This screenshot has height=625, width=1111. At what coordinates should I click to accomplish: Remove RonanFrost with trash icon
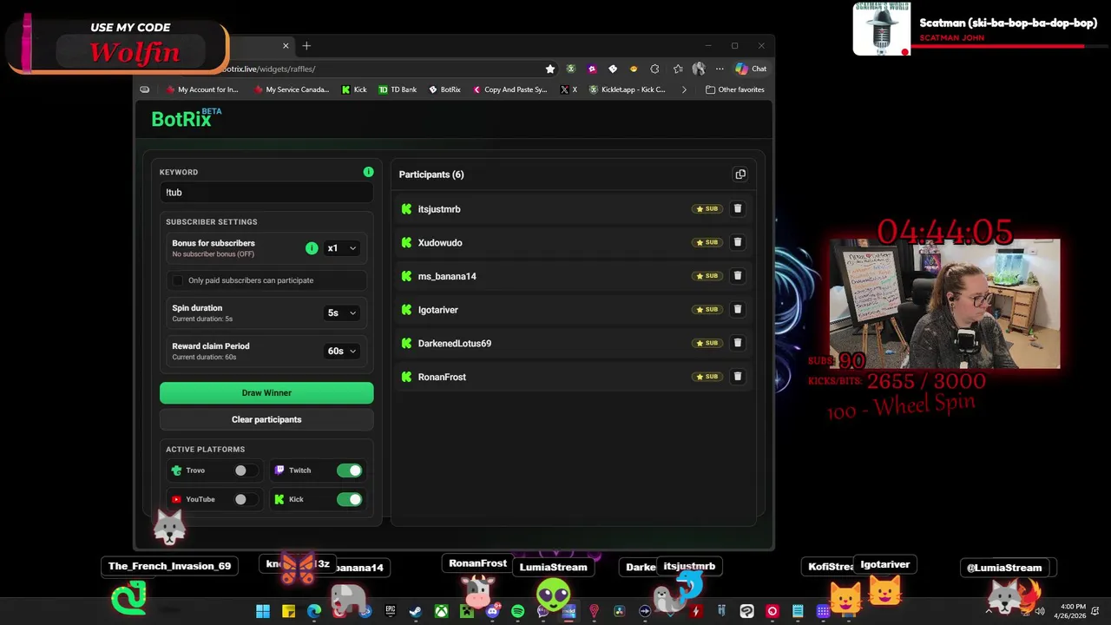(738, 377)
